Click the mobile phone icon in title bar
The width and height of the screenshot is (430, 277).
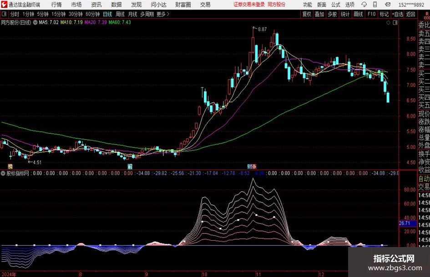pos(375,5)
